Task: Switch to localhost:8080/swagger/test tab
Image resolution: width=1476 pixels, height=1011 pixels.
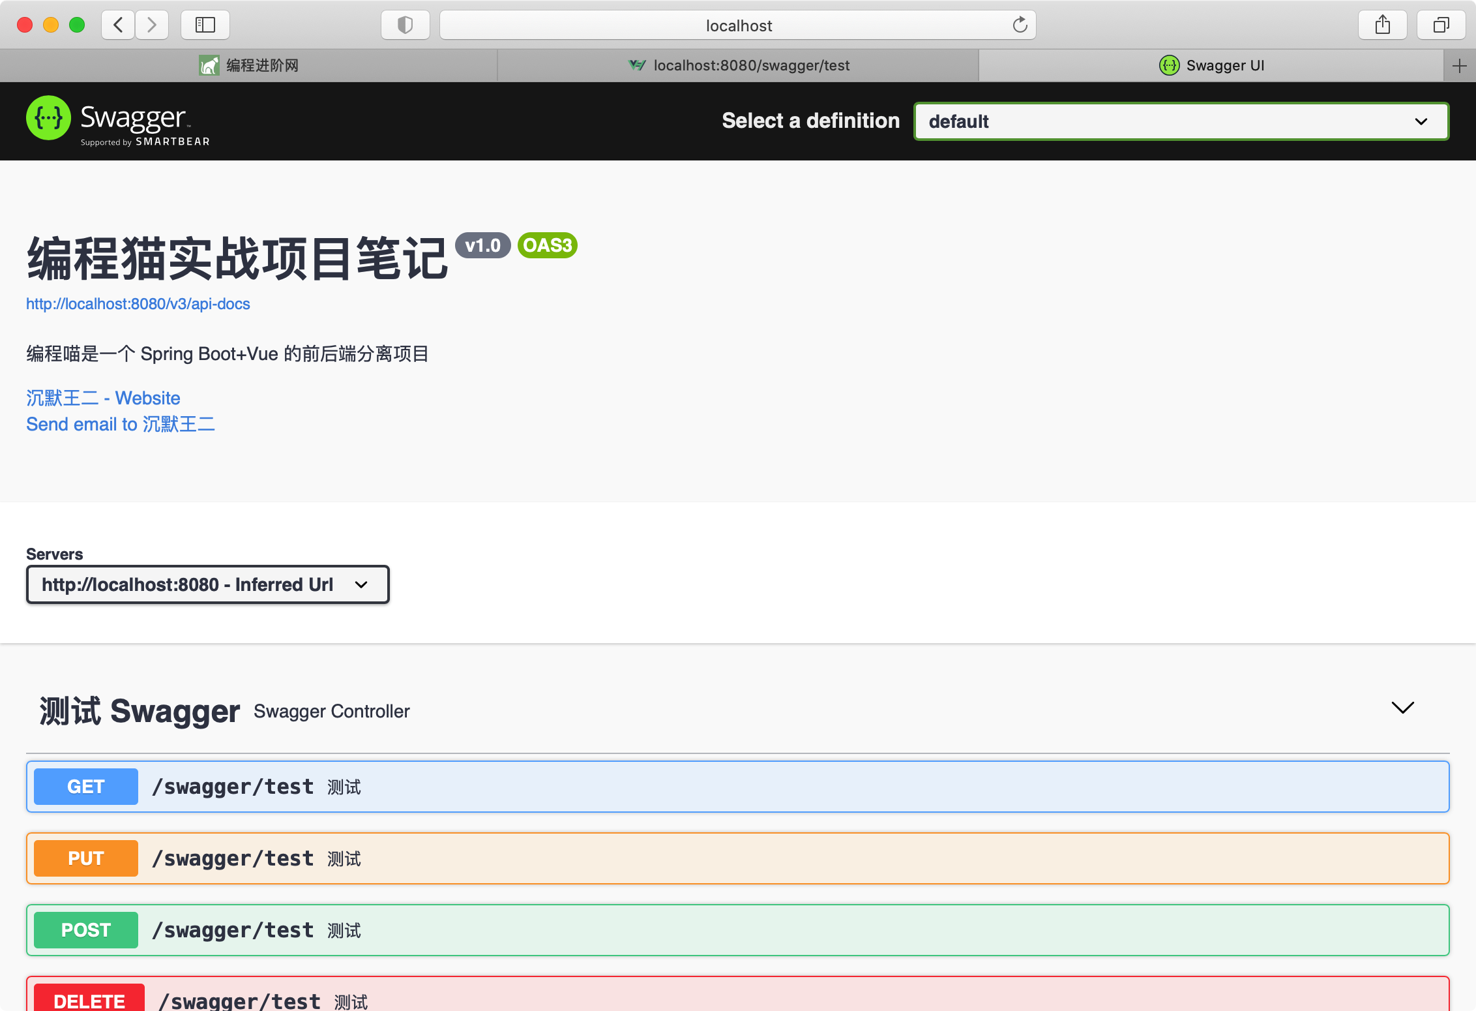Action: tap(738, 66)
